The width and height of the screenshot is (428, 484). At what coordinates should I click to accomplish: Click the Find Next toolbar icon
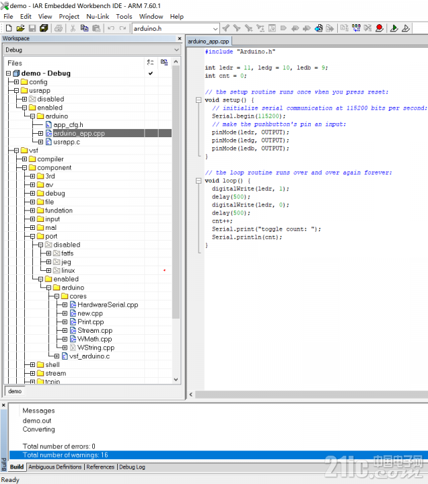[x=237, y=28]
